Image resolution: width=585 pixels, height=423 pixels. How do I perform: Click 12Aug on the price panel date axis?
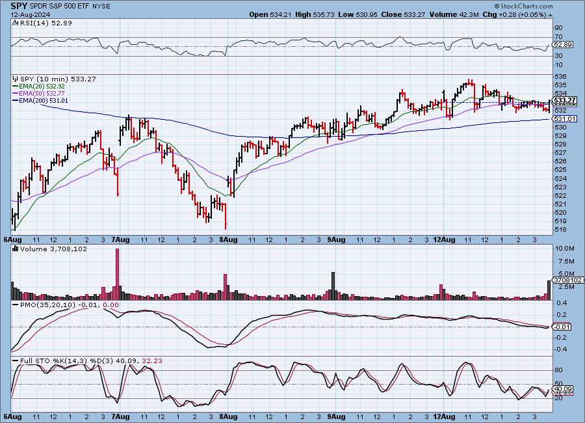[444, 240]
